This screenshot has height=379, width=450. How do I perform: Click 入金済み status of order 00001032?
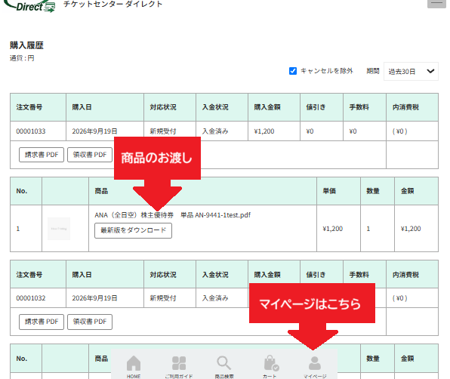point(215,298)
